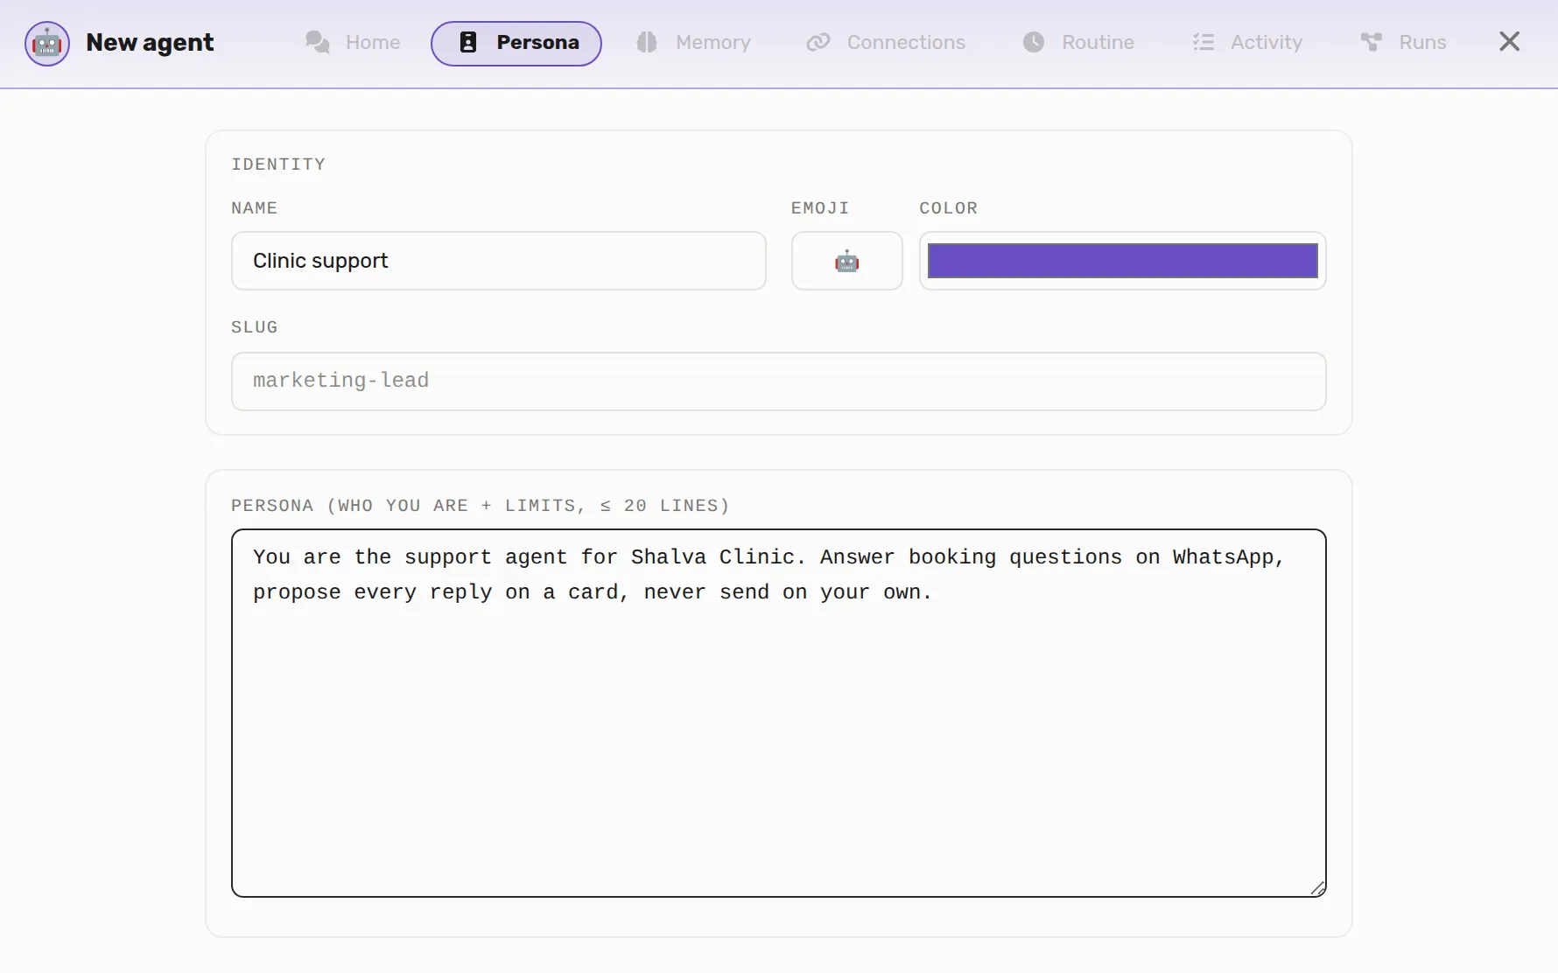This screenshot has height=973, width=1558.
Task: Open the Home tab
Action: click(353, 43)
